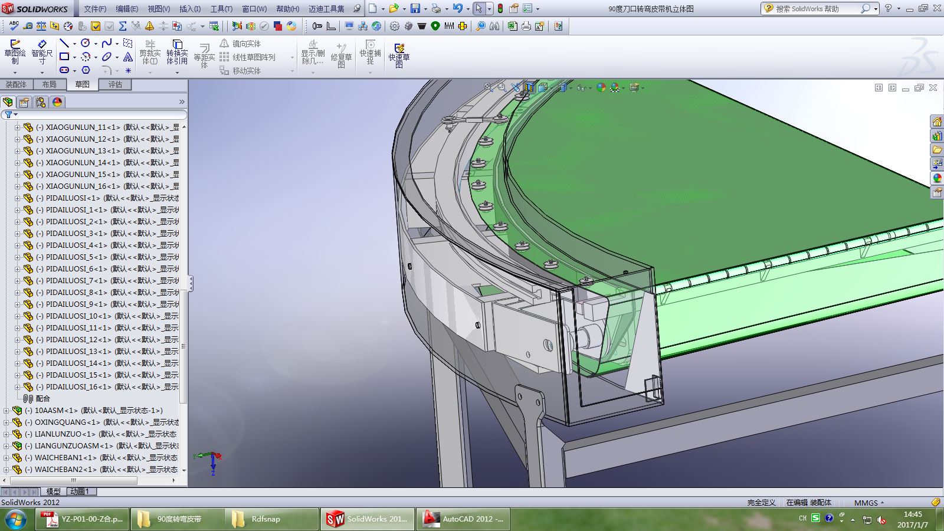944x531 pixels.
Task: Select the Polygon sketch tool
Action: 86,70
